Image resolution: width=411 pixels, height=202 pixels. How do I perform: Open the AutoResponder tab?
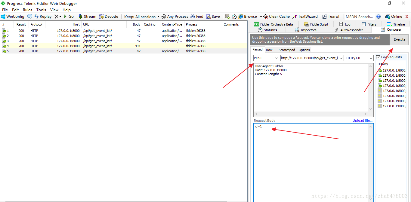tap(349, 30)
